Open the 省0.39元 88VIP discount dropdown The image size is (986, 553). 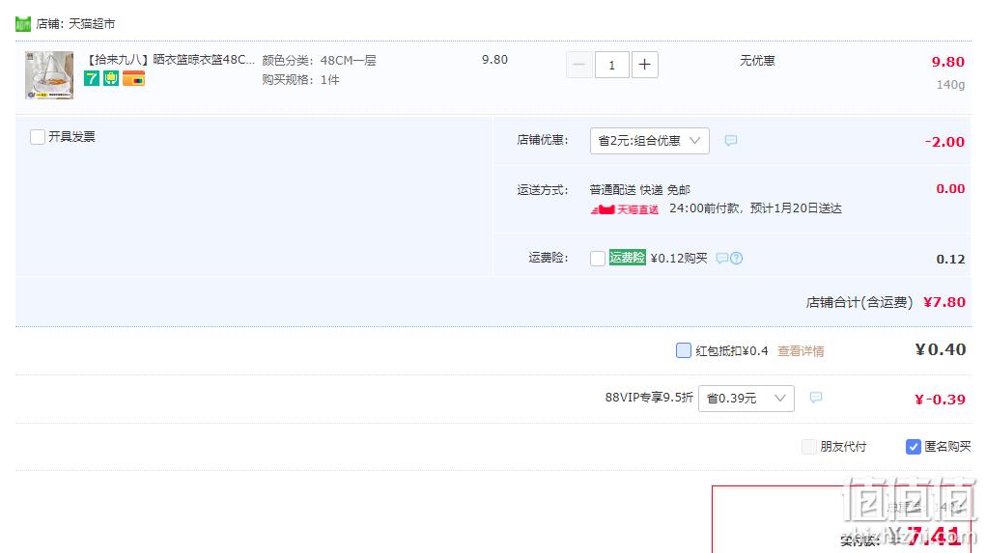(x=747, y=399)
